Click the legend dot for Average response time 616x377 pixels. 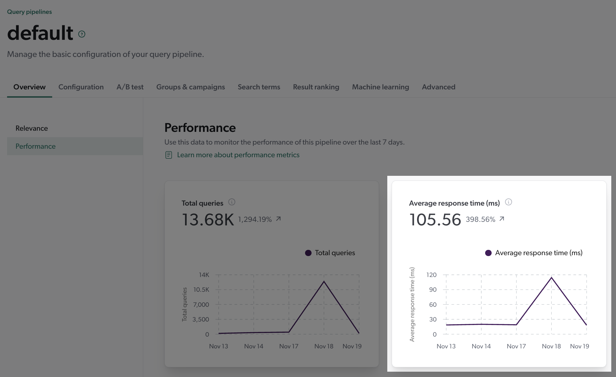coord(488,253)
